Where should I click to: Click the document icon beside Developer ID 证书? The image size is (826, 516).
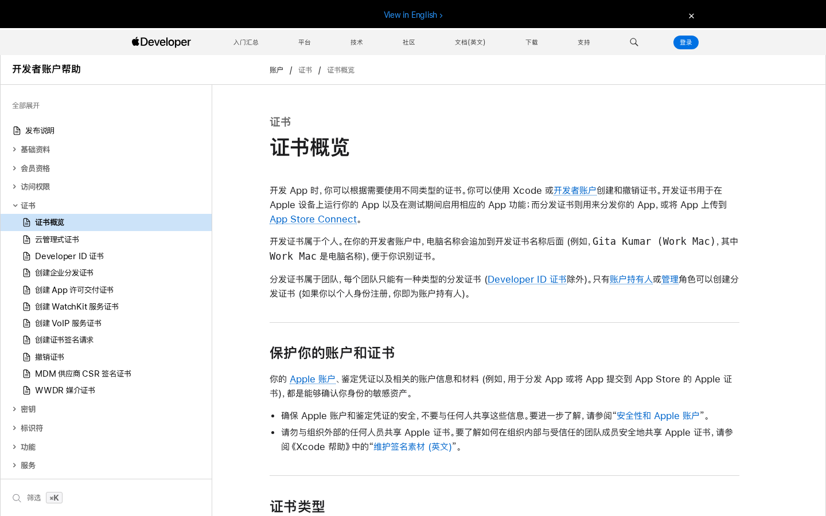26,256
